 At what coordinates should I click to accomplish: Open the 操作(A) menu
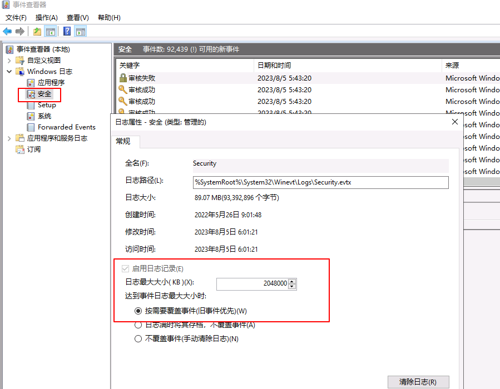pyautogui.click(x=46, y=18)
